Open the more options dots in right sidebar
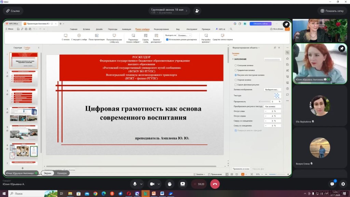 (287, 101)
